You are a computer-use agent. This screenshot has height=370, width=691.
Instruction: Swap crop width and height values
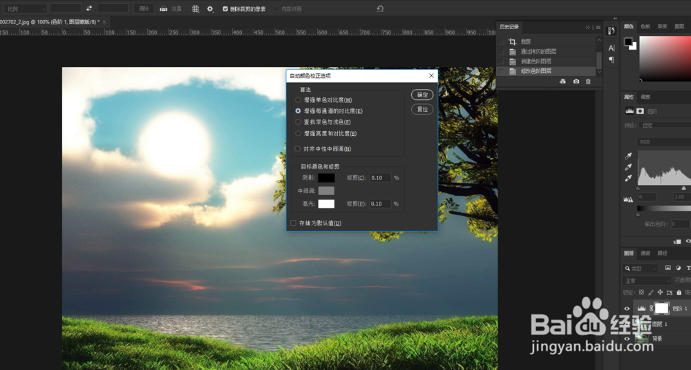(89, 8)
